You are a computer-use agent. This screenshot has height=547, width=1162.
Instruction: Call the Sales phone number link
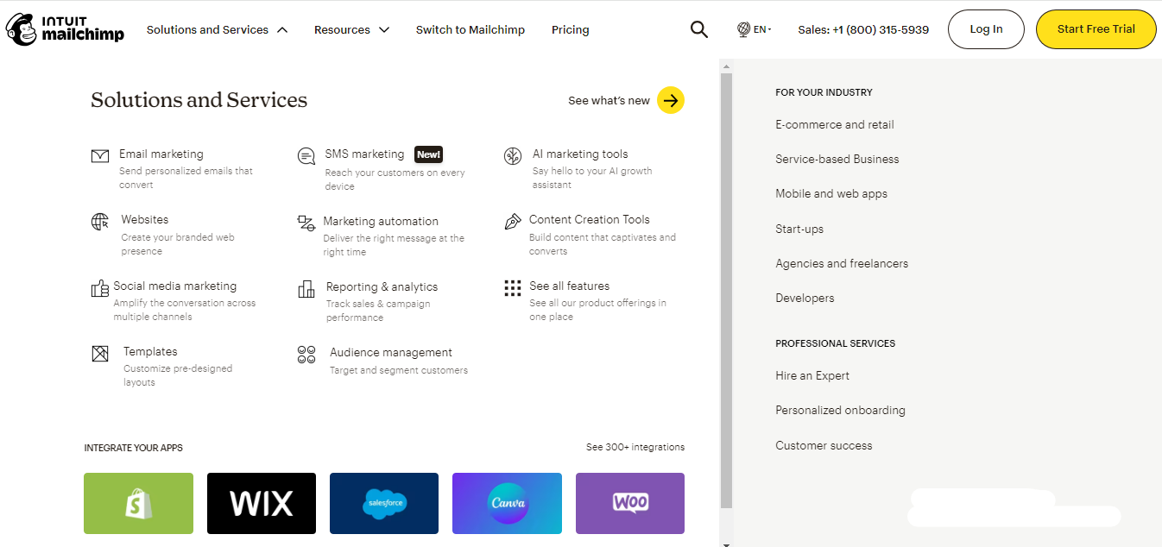click(863, 29)
